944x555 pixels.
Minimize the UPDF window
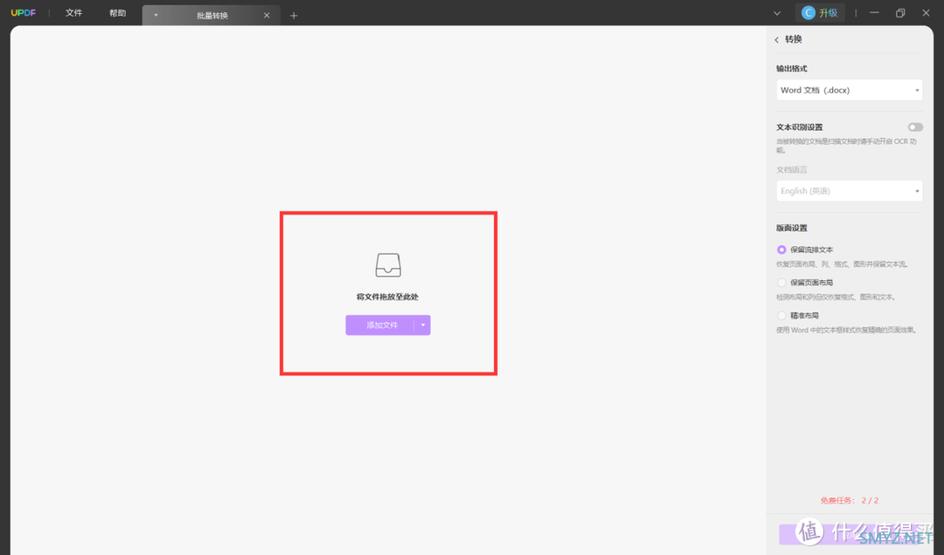tap(874, 12)
